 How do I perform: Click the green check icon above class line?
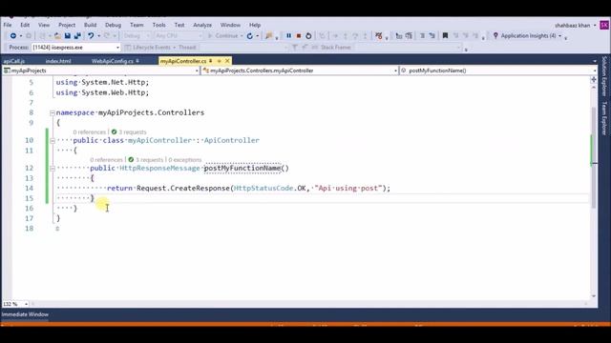(115, 131)
